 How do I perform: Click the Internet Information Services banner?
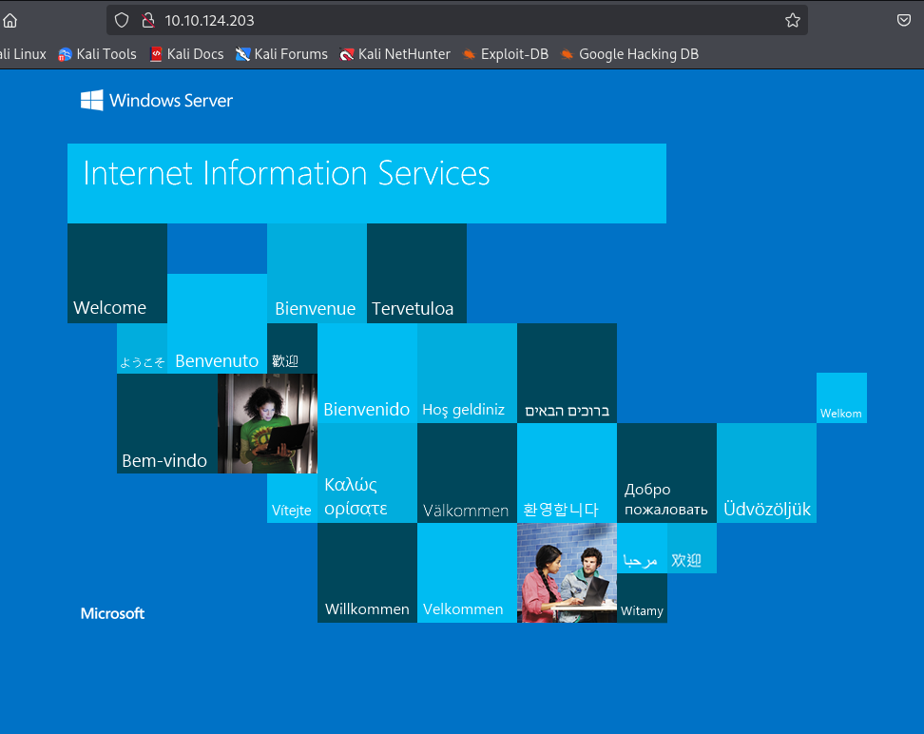point(367,183)
